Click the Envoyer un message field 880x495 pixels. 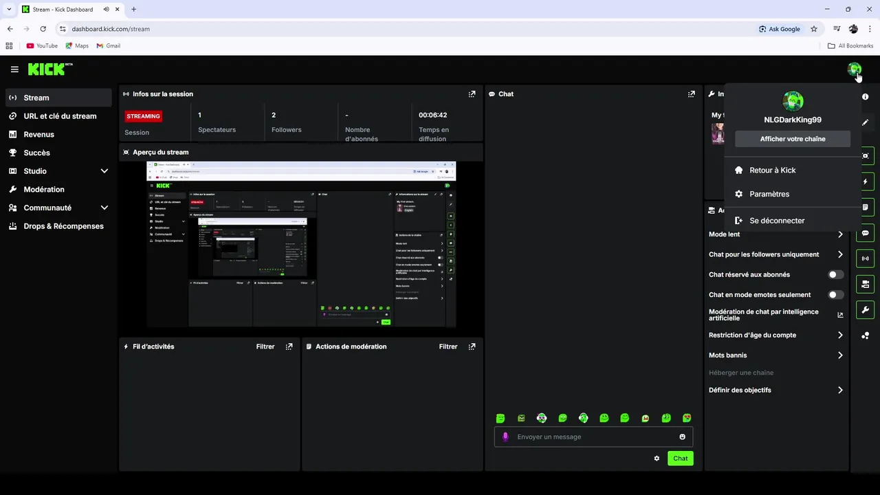tap(593, 437)
